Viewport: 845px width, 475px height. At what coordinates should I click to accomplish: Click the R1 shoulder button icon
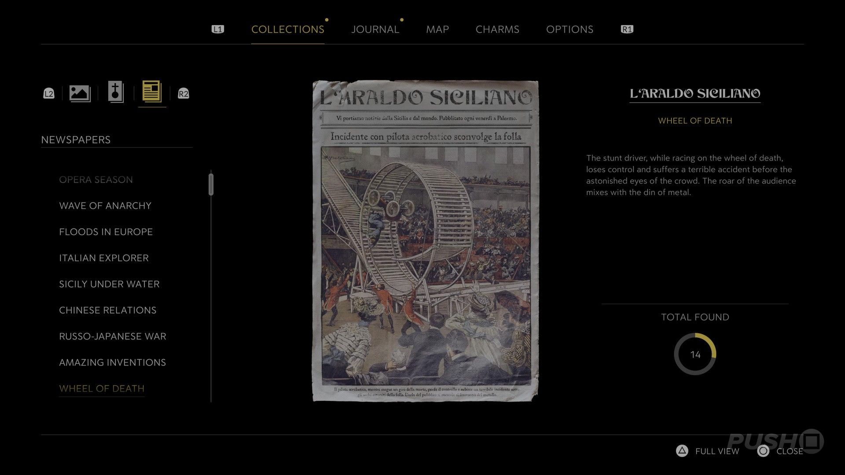pos(627,29)
